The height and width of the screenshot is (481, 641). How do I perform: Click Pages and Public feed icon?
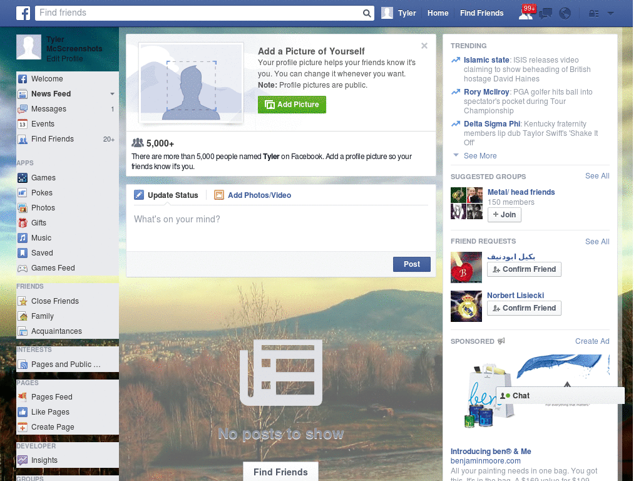[23, 365]
